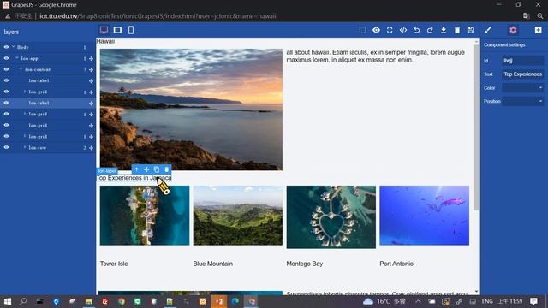
Task: Save the project with floppy disk icon
Action: pos(470,30)
